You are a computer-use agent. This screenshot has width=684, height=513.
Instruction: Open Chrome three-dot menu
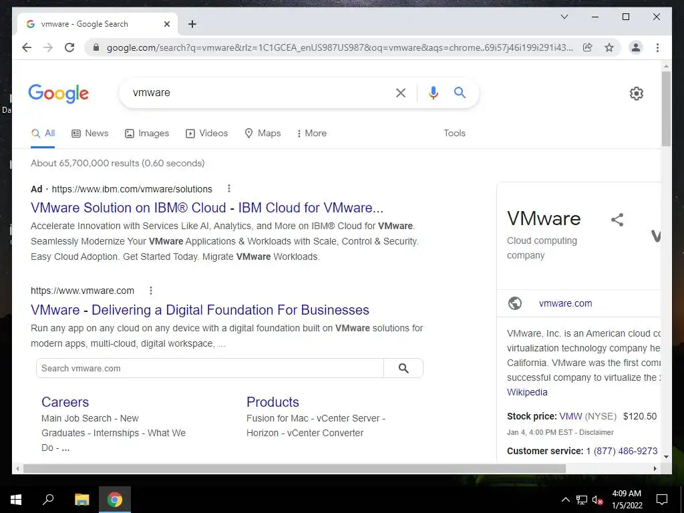coord(657,47)
